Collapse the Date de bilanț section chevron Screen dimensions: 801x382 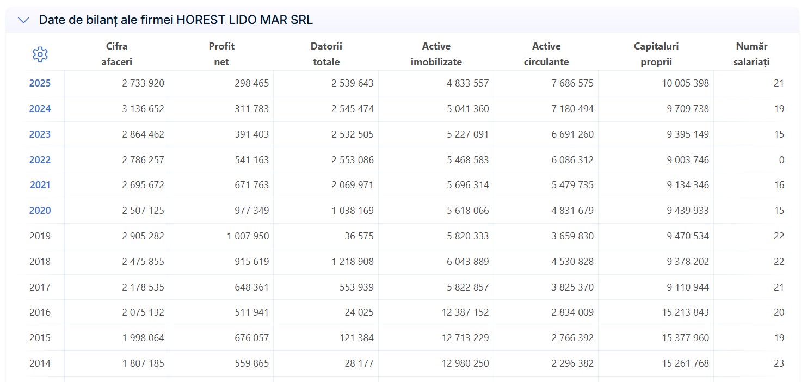point(23,20)
